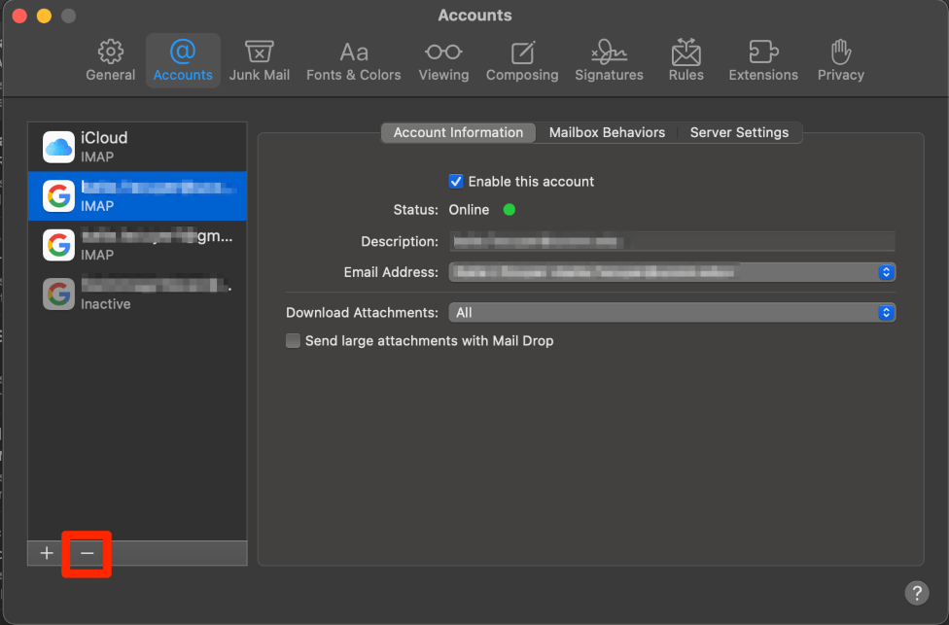This screenshot has height=625, width=949.
Task: Open the General preferences pane
Action: [111, 60]
